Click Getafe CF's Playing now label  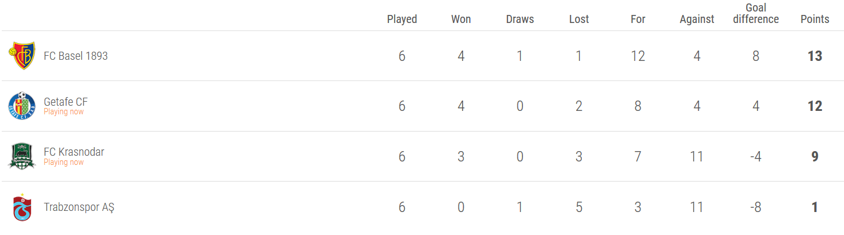[63, 111]
